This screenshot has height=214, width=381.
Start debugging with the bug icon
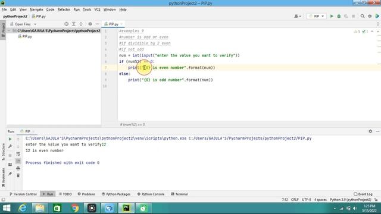click(339, 16)
